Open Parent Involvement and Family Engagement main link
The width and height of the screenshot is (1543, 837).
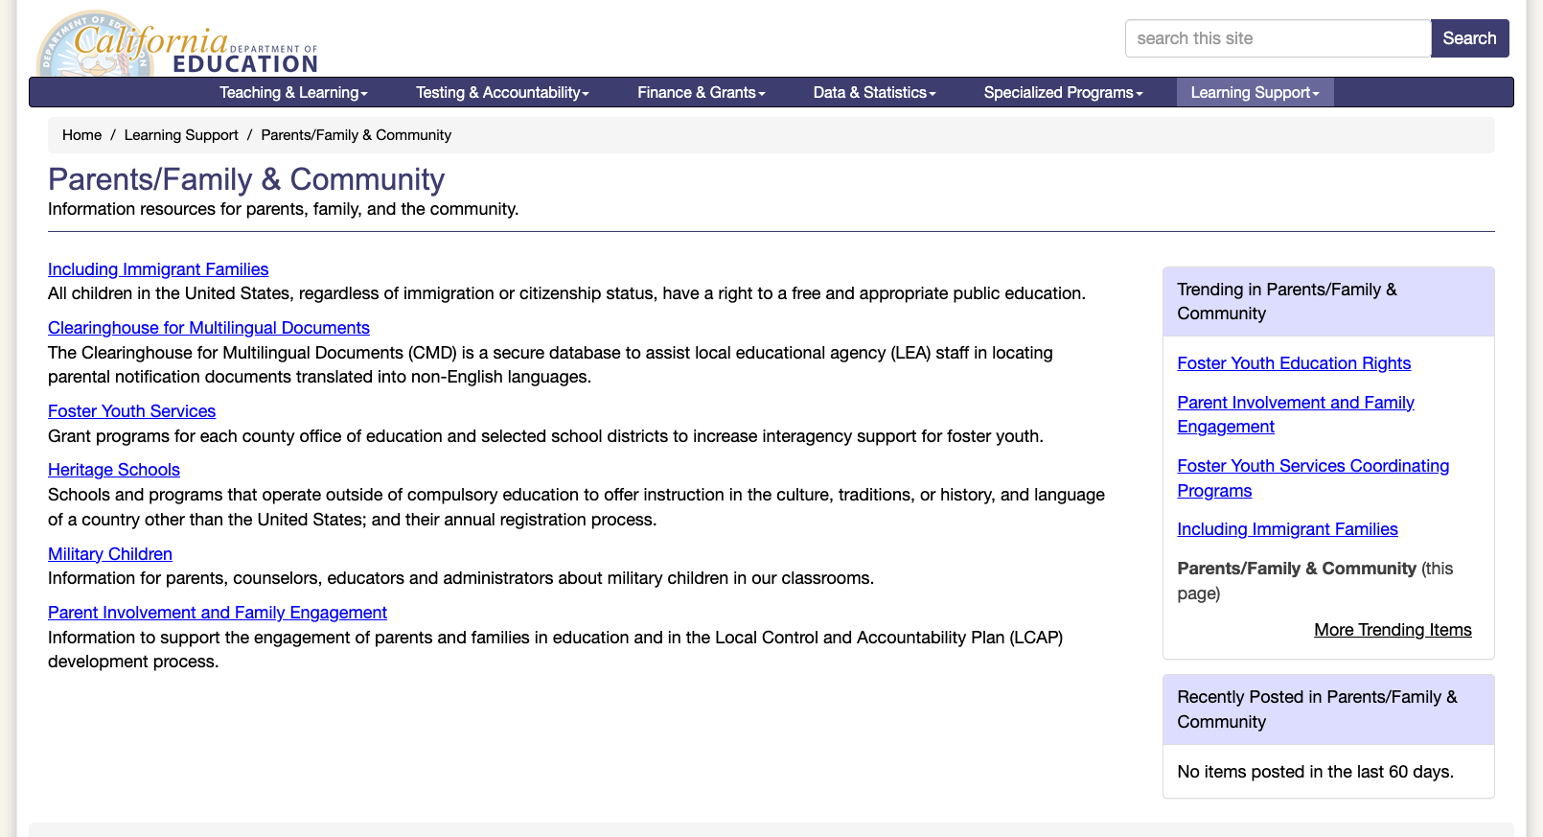218,613
